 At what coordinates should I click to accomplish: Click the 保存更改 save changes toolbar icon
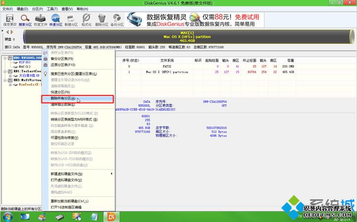10,20
